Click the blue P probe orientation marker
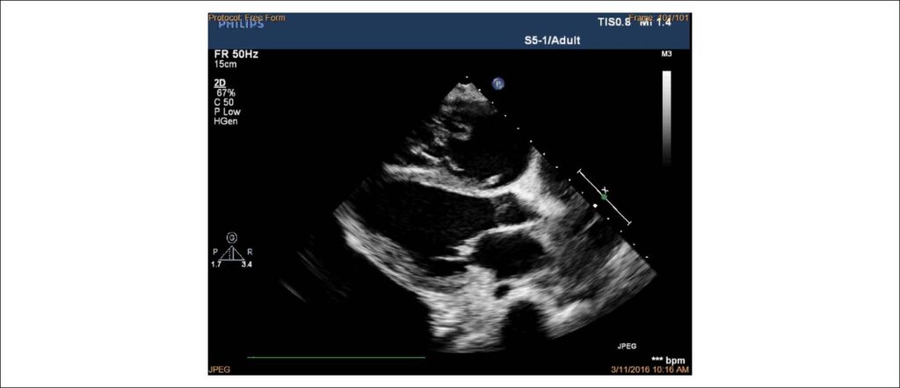 coord(498,84)
